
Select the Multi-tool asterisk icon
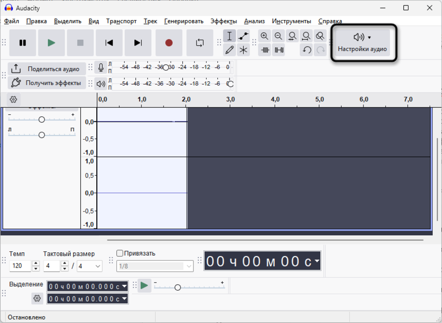coord(243,50)
